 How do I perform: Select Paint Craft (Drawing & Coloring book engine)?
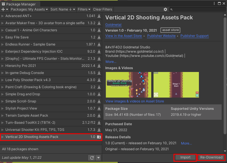tap(51, 87)
